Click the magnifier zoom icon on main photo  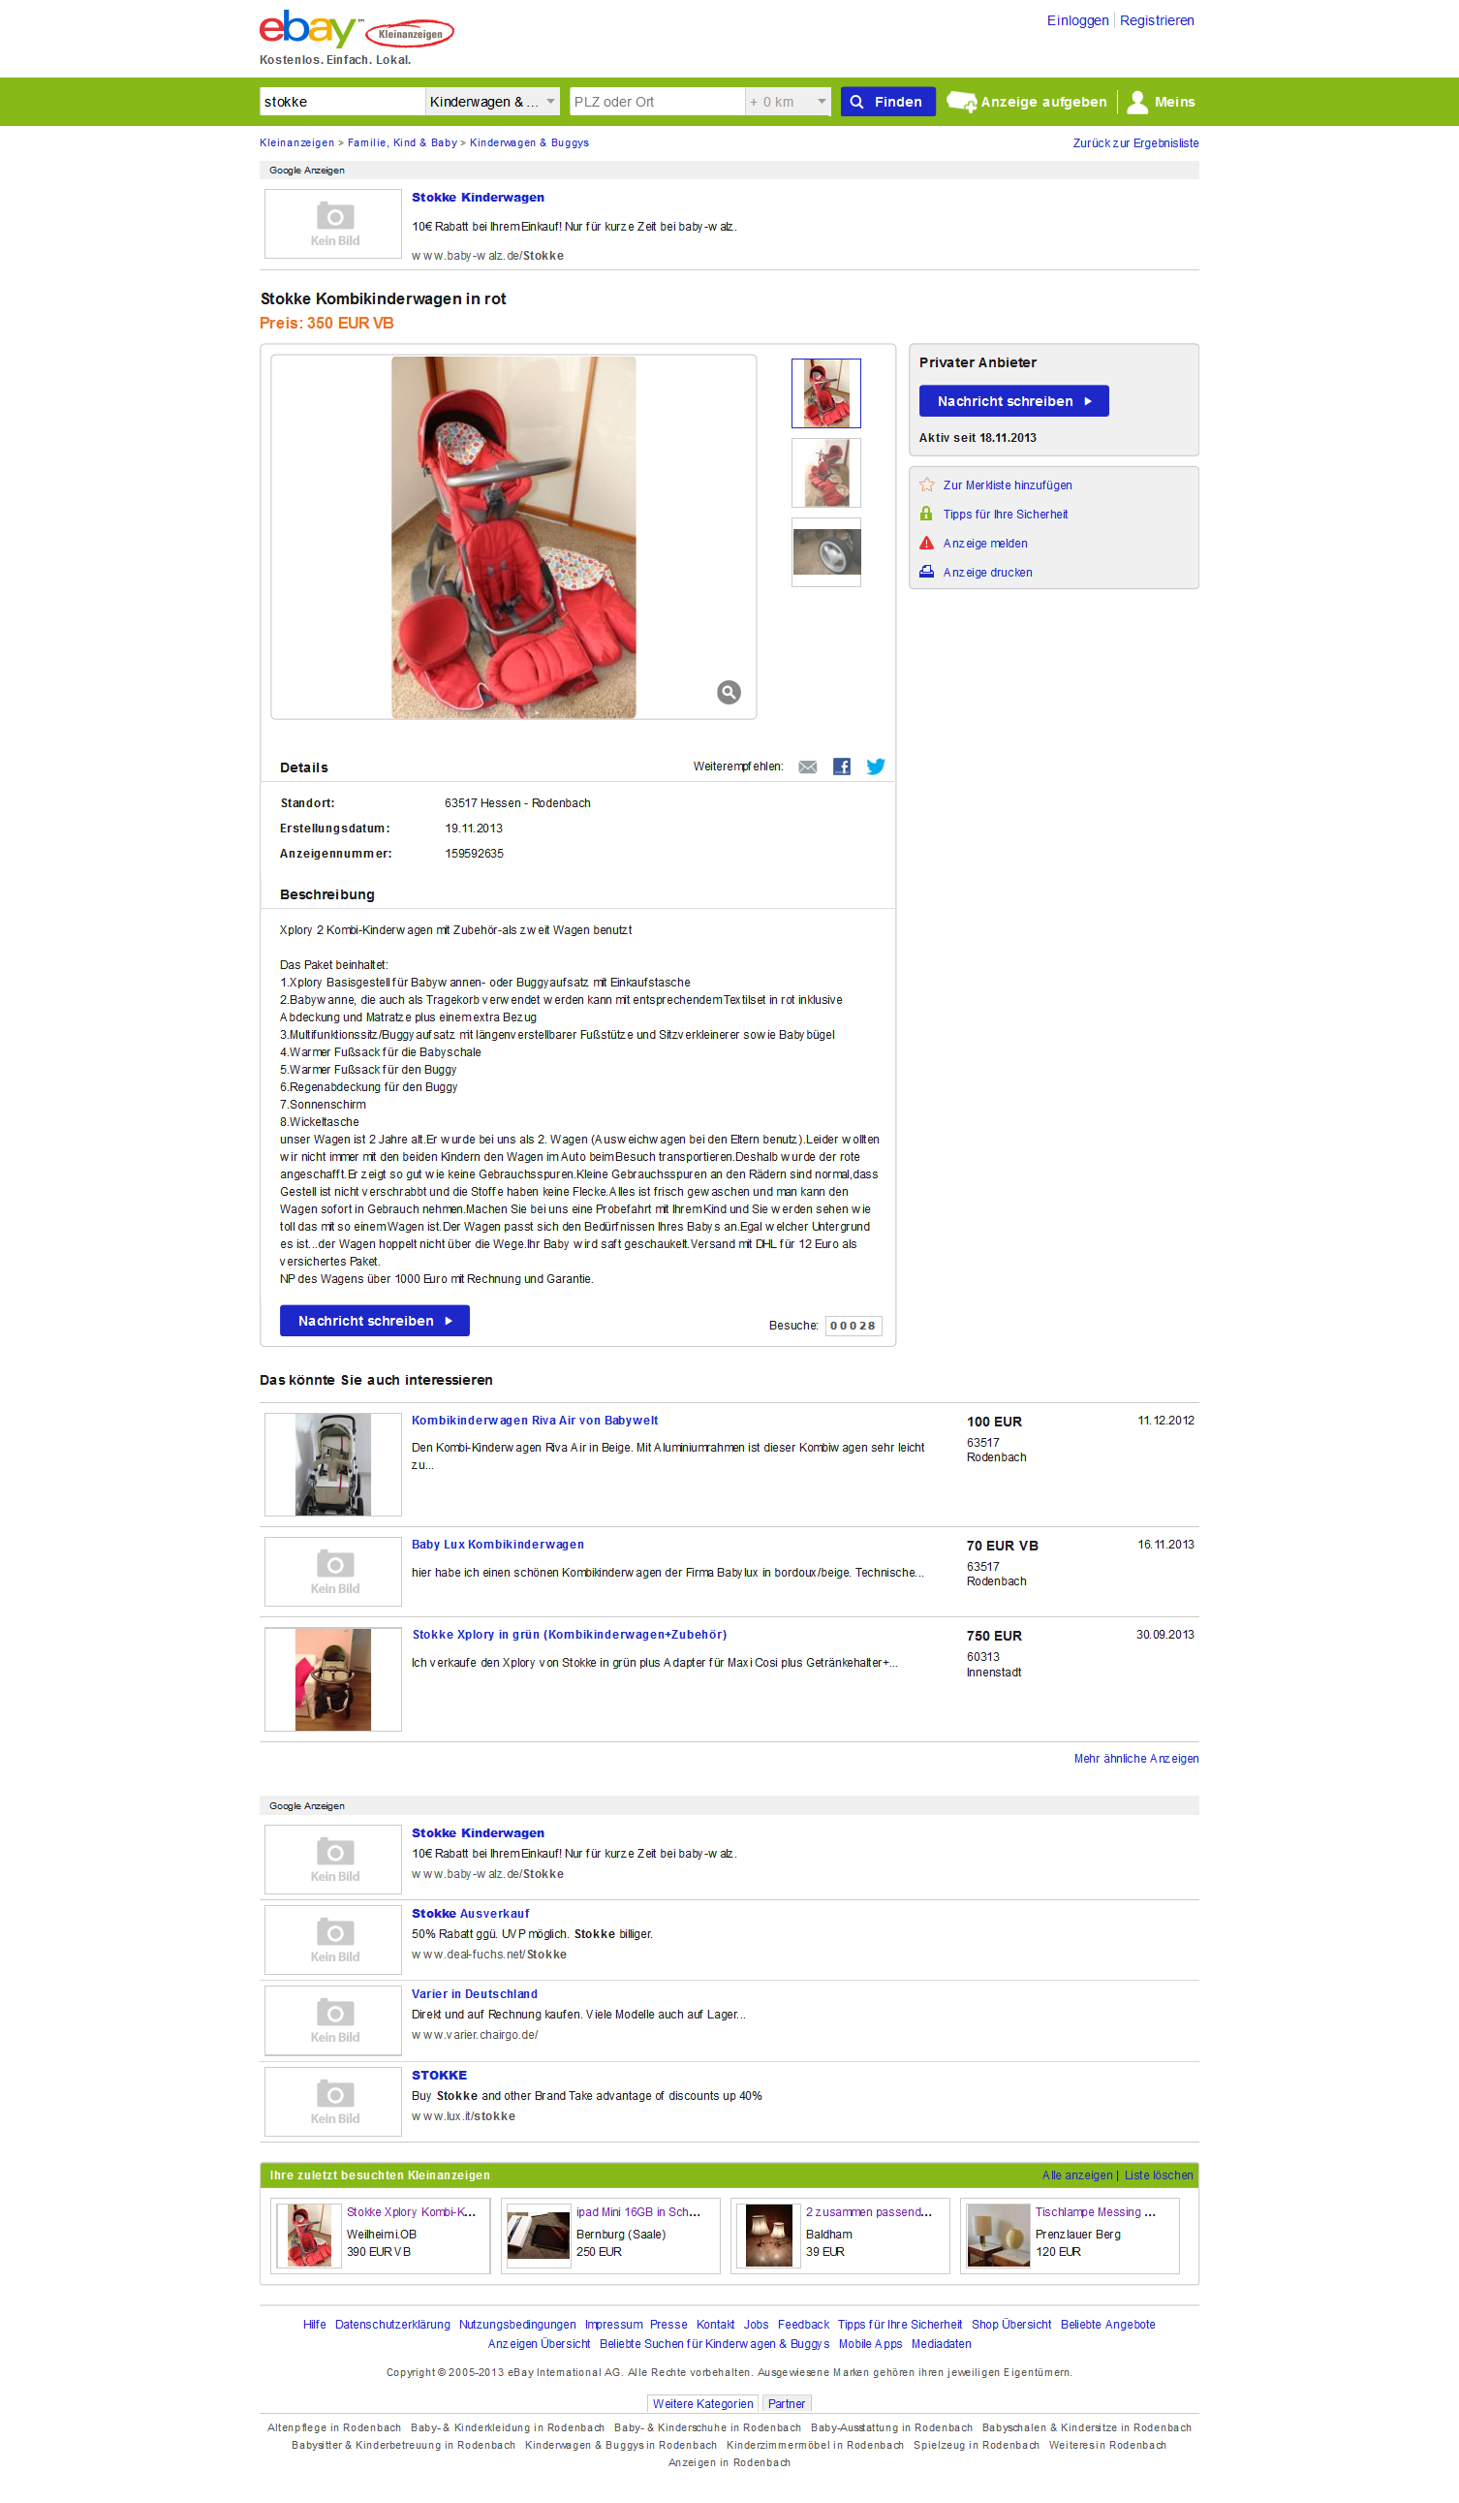pos(728,692)
